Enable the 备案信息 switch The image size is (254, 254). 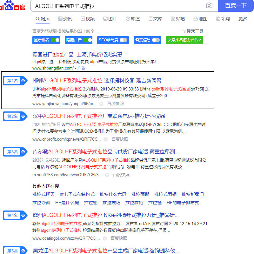[156, 40]
